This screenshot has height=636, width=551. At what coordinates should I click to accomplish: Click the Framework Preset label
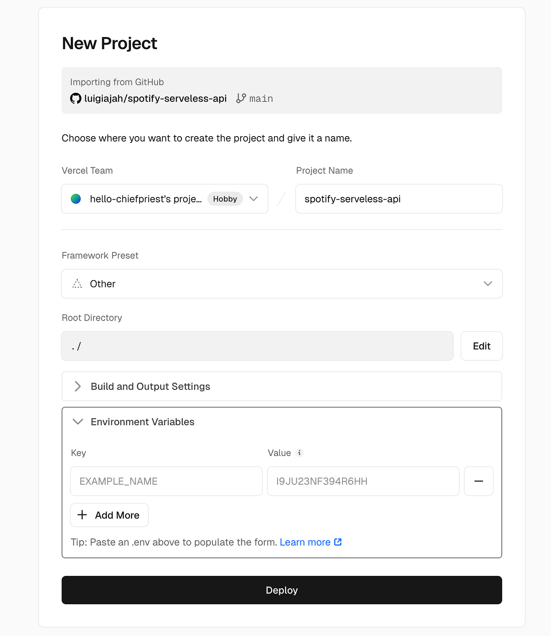pyautogui.click(x=100, y=256)
